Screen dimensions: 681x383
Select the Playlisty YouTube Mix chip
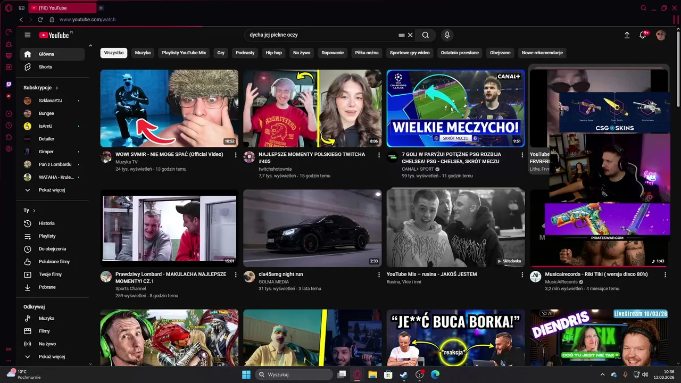[x=184, y=53]
